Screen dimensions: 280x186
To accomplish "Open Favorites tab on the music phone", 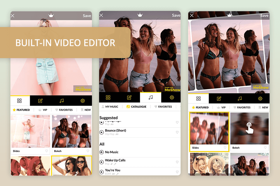I will (163, 107).
